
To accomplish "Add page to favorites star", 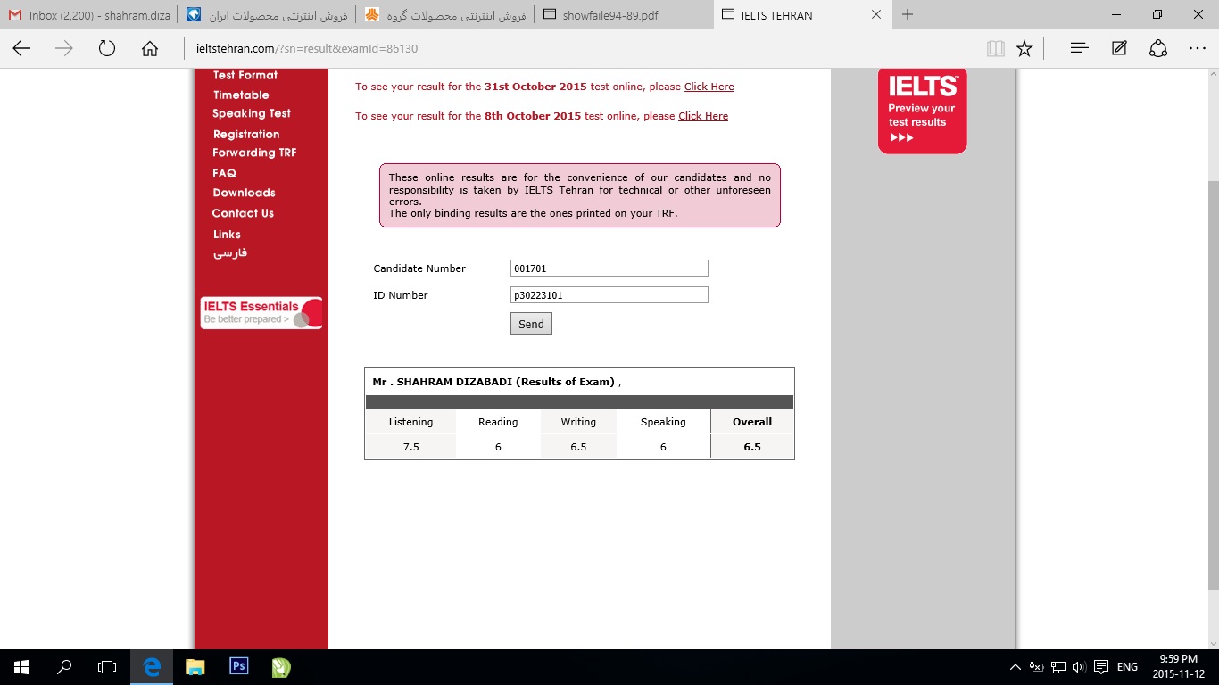I will click(x=1024, y=48).
